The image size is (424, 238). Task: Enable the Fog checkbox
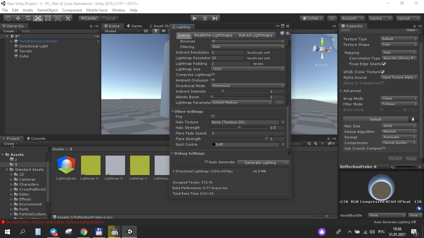pyautogui.click(x=213, y=117)
